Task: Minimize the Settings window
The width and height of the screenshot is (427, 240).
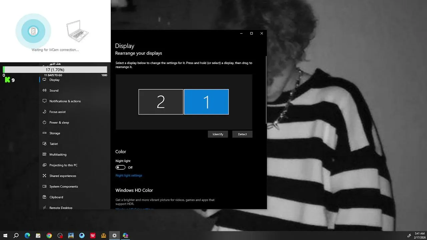Action: pyautogui.click(x=241, y=33)
